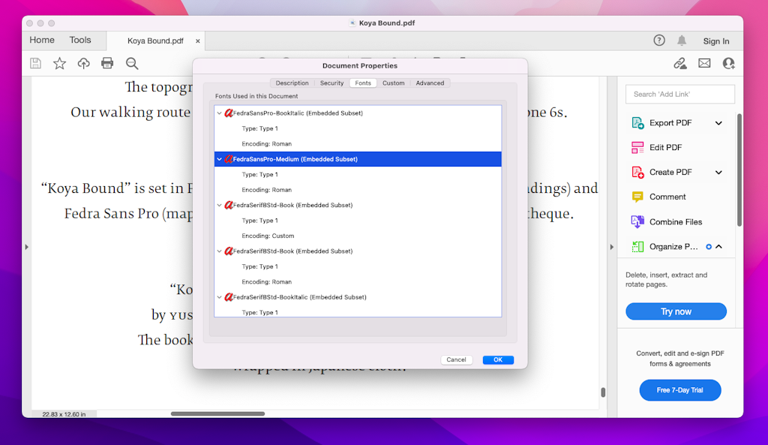This screenshot has width=768, height=445.
Task: Switch to the Security tab
Action: click(x=331, y=83)
